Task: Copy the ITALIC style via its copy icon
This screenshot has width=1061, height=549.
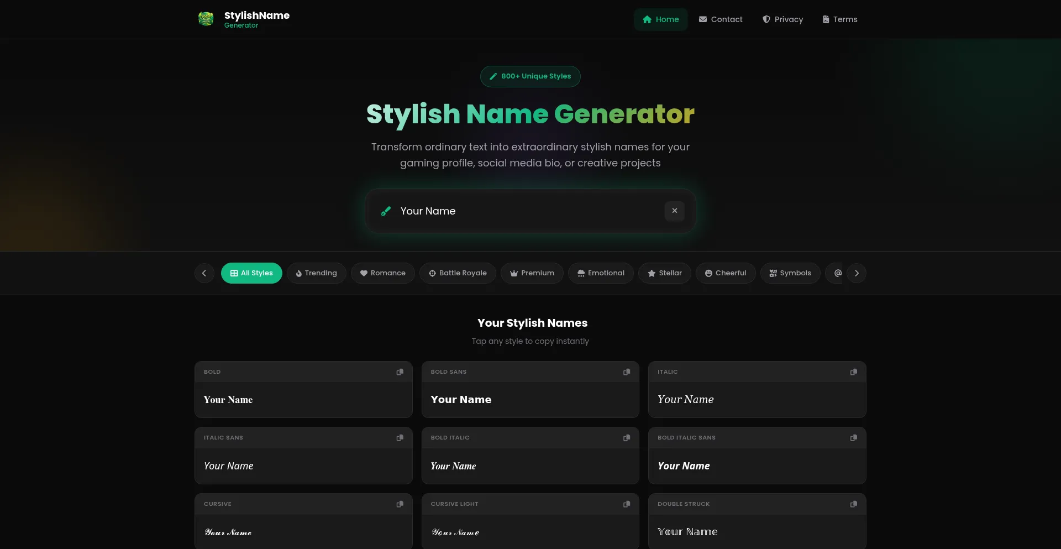Action: pos(853,372)
